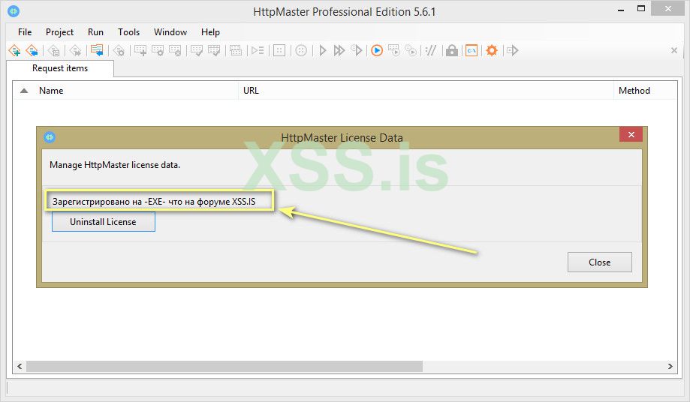Click the orange list icon with blue arrow

pos(97,50)
